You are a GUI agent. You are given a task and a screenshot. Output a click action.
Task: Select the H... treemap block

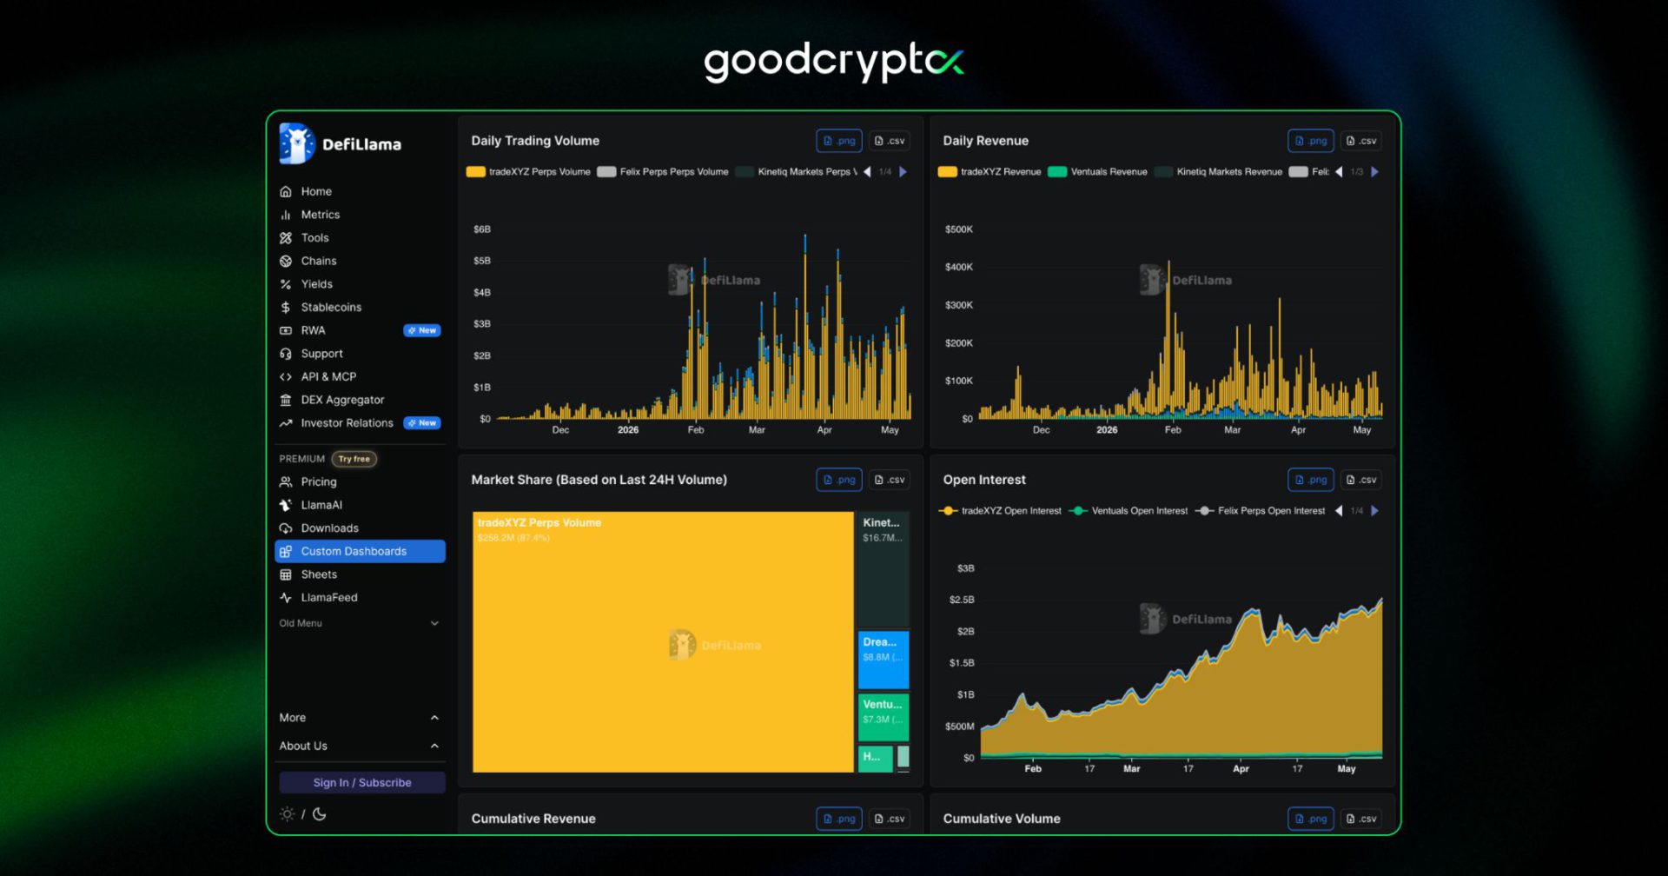point(876,758)
